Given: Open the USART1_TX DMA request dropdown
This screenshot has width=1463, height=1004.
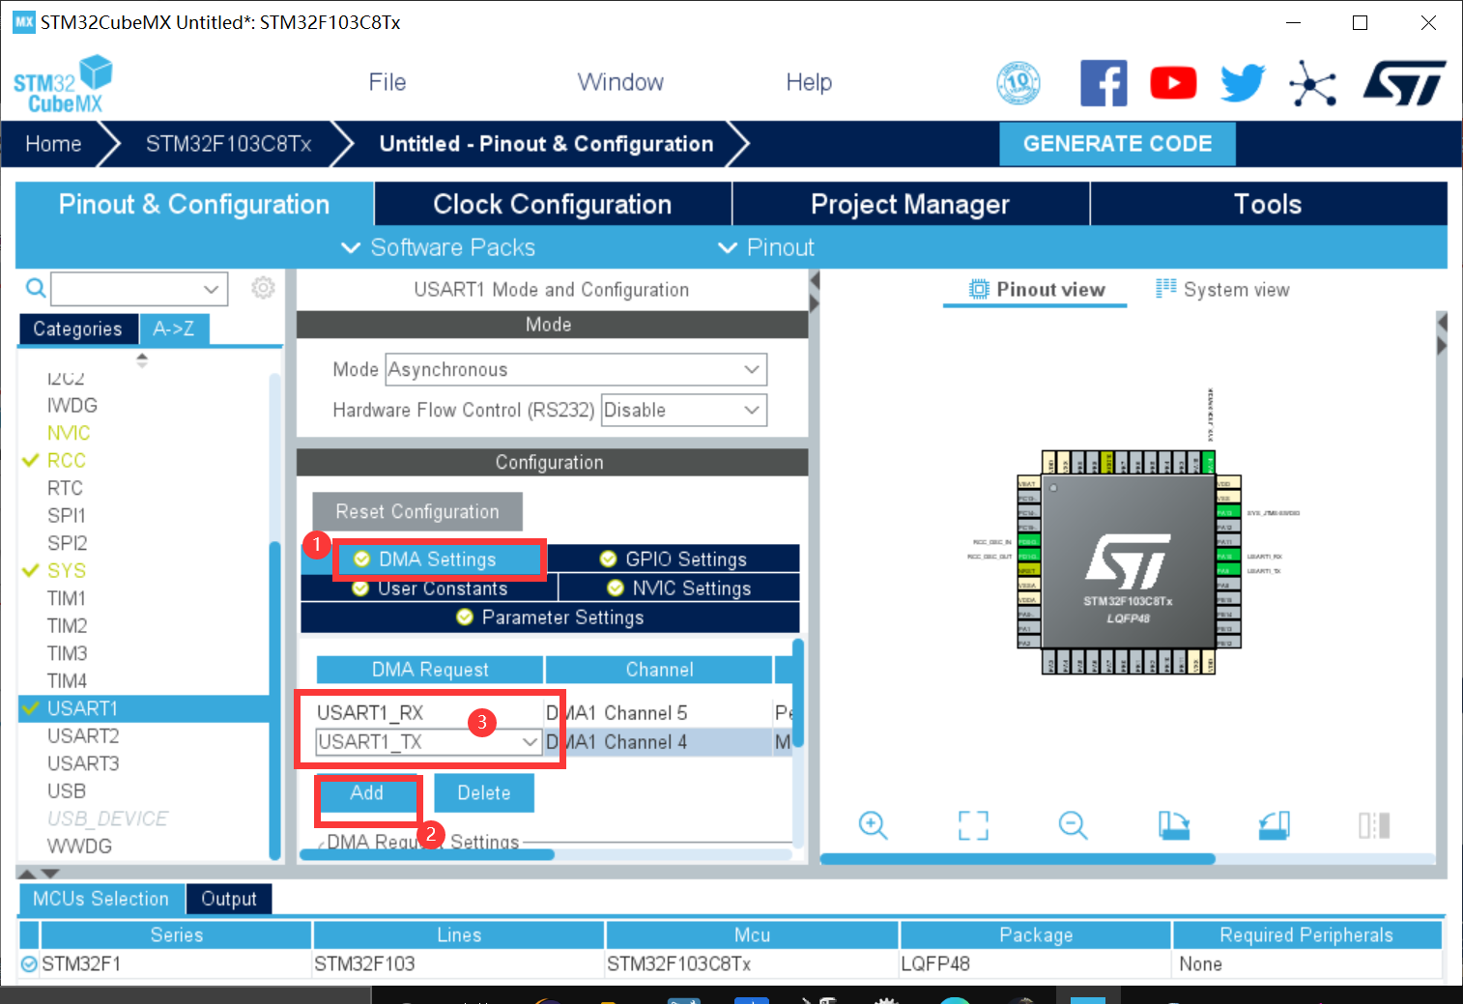Looking at the screenshot, I should tap(428, 741).
